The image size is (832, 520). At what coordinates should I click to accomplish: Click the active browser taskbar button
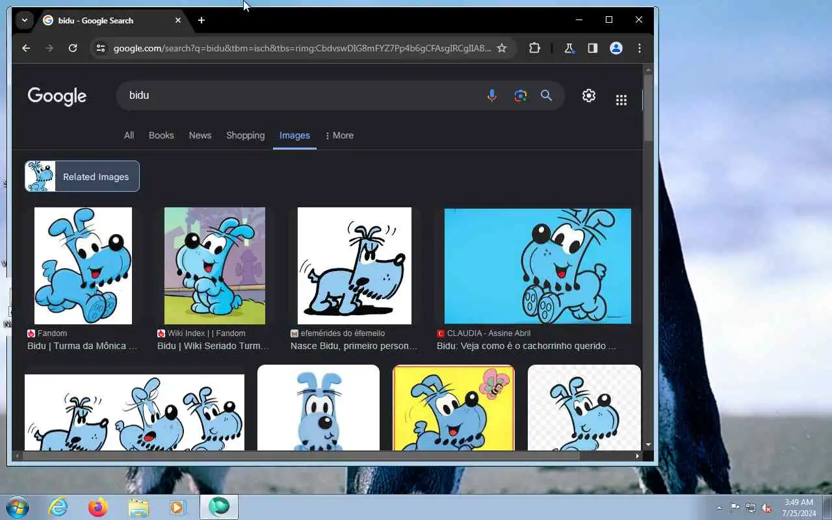219,507
